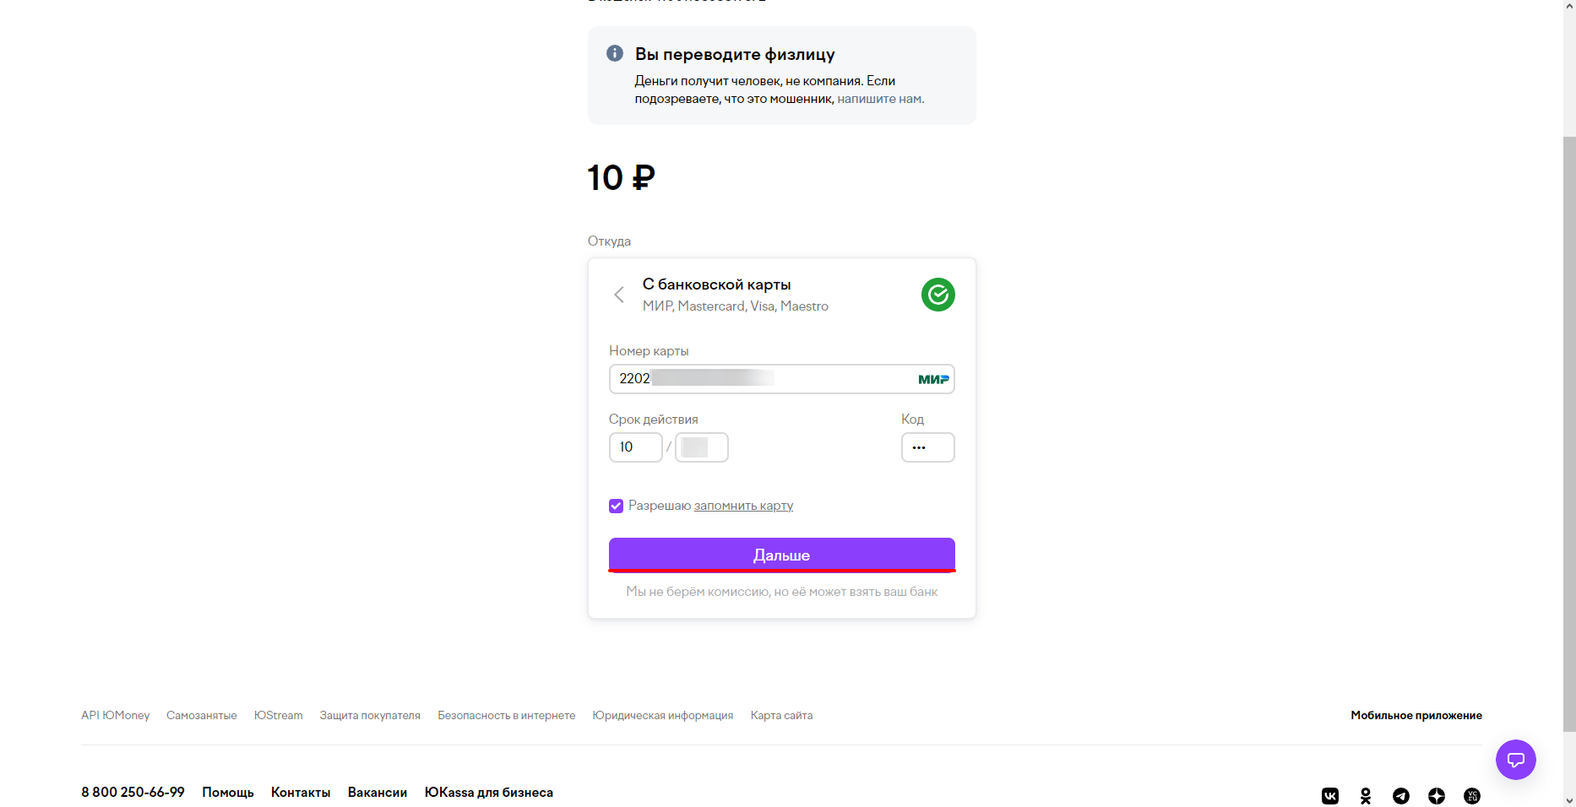
Task: Open the VK social network icon
Action: [1330, 796]
